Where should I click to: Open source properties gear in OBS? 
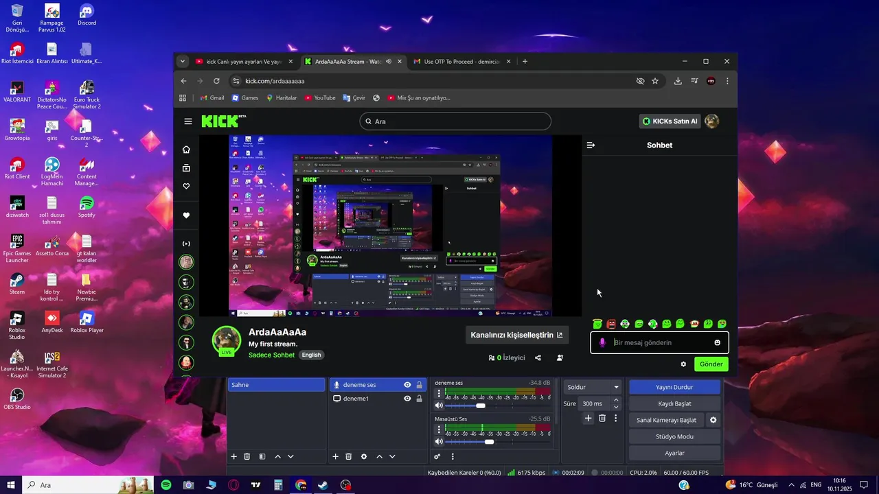[364, 457]
